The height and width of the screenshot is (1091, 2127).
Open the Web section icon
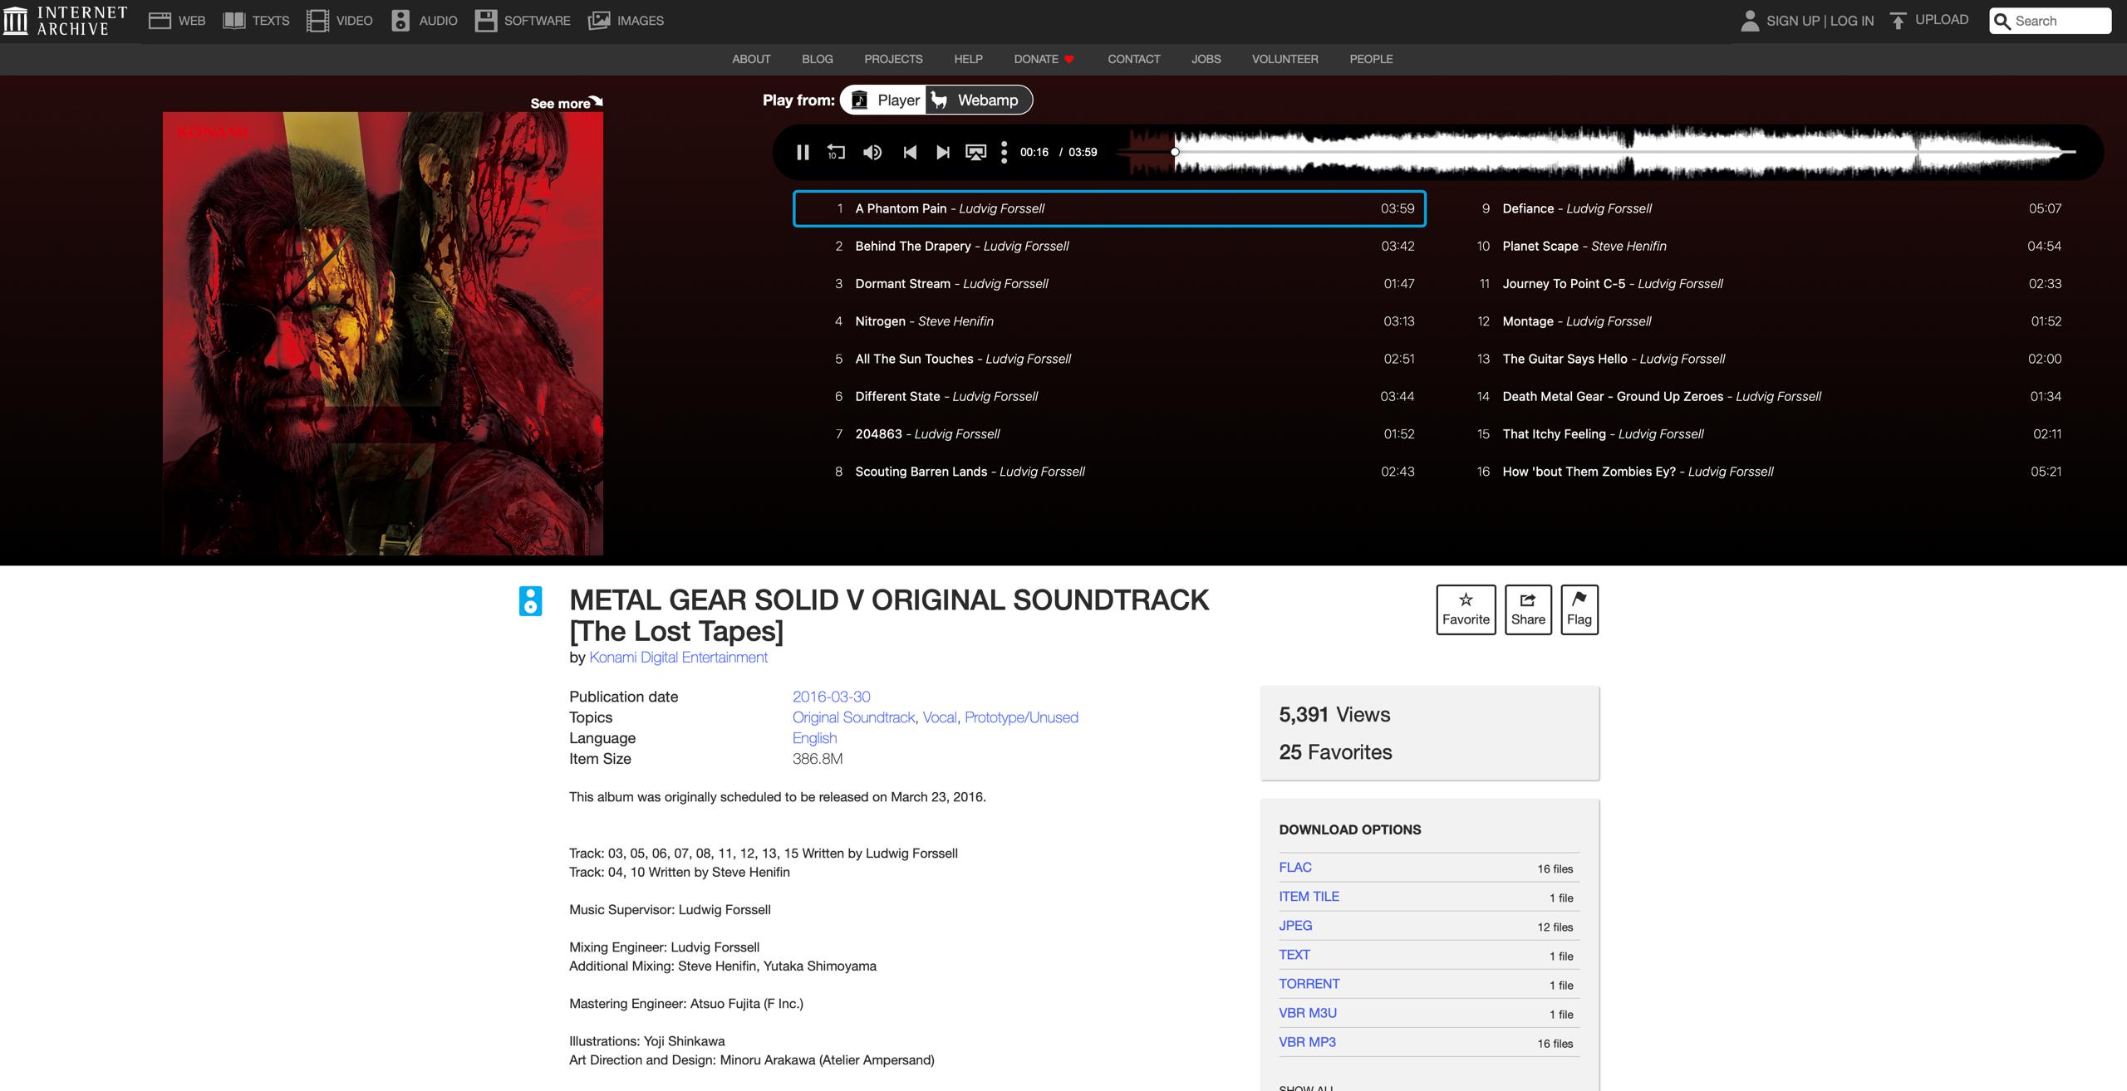[160, 21]
